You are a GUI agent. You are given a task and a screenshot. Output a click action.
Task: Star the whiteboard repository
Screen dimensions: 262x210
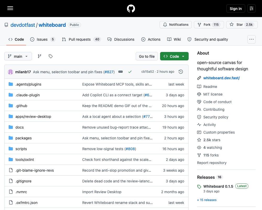[242, 25]
